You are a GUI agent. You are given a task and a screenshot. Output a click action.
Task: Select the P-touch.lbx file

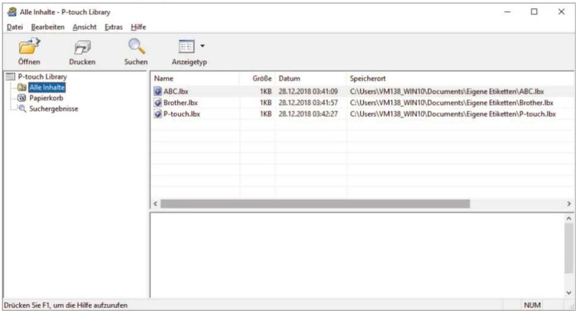point(181,113)
